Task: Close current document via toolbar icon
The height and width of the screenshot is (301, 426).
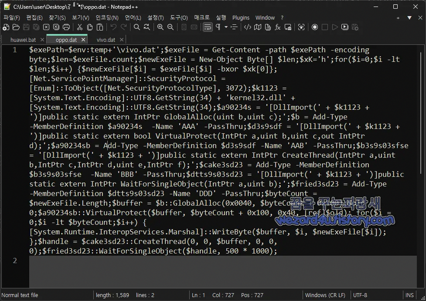Action: (46, 27)
